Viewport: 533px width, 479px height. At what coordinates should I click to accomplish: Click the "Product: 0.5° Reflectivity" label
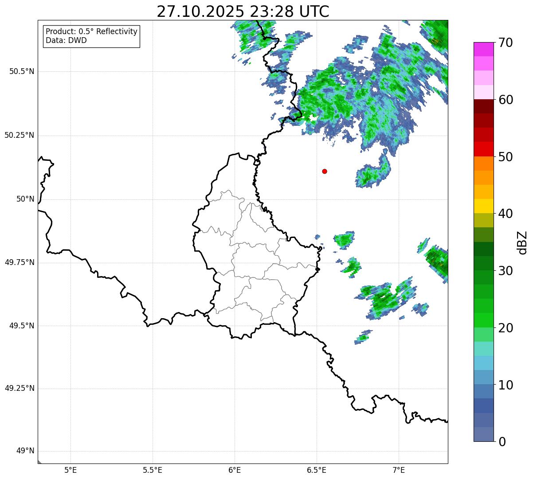[x=92, y=32]
